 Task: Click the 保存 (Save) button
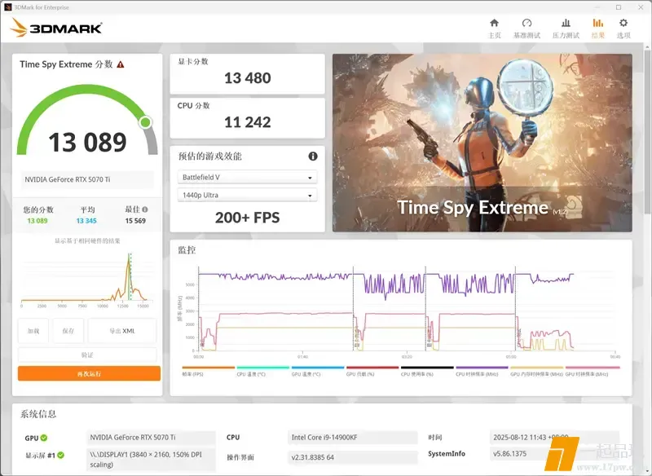pos(68,331)
